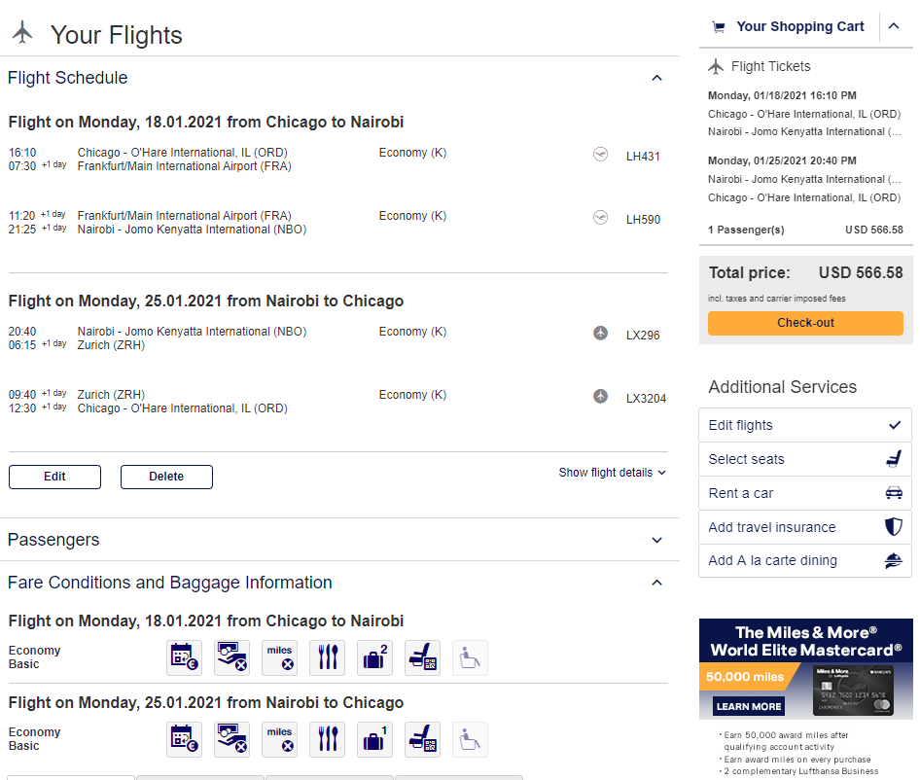Click Lufthansa crane logo next to LH431

click(x=600, y=155)
